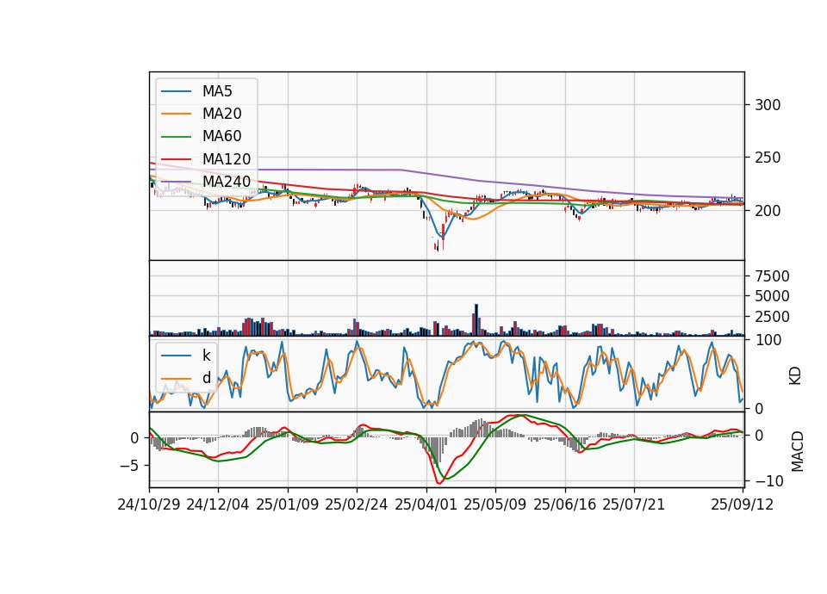The height and width of the screenshot is (594, 827).
Task: Click the 25/05/09 date label
Action: (494, 505)
